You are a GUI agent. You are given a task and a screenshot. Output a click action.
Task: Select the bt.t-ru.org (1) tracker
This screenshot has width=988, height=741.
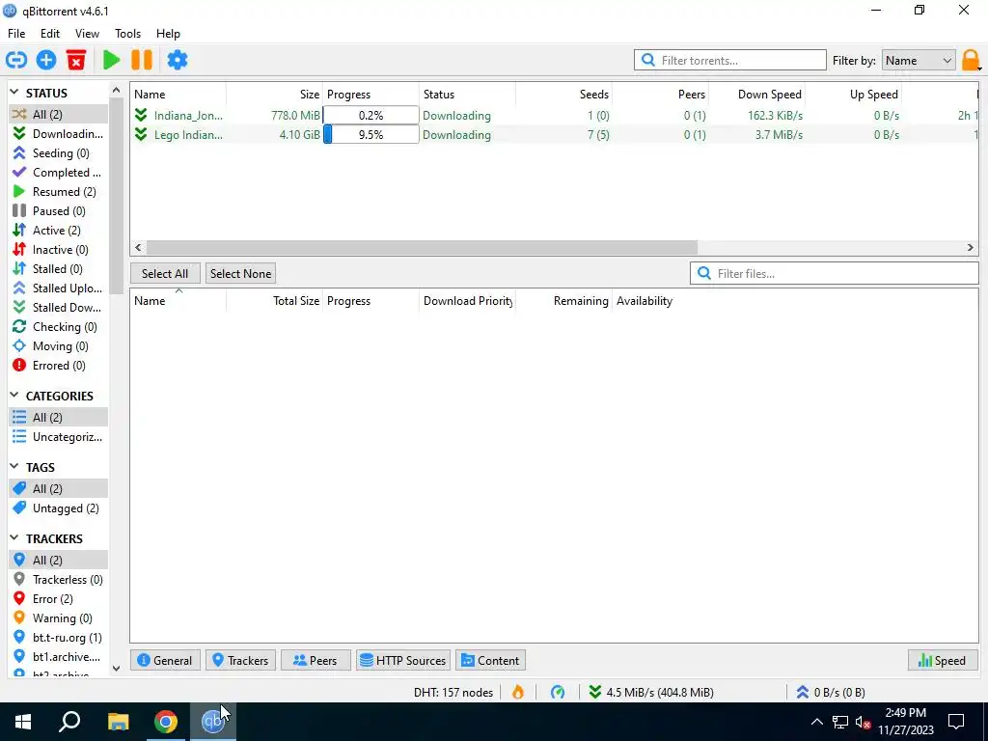click(x=58, y=638)
